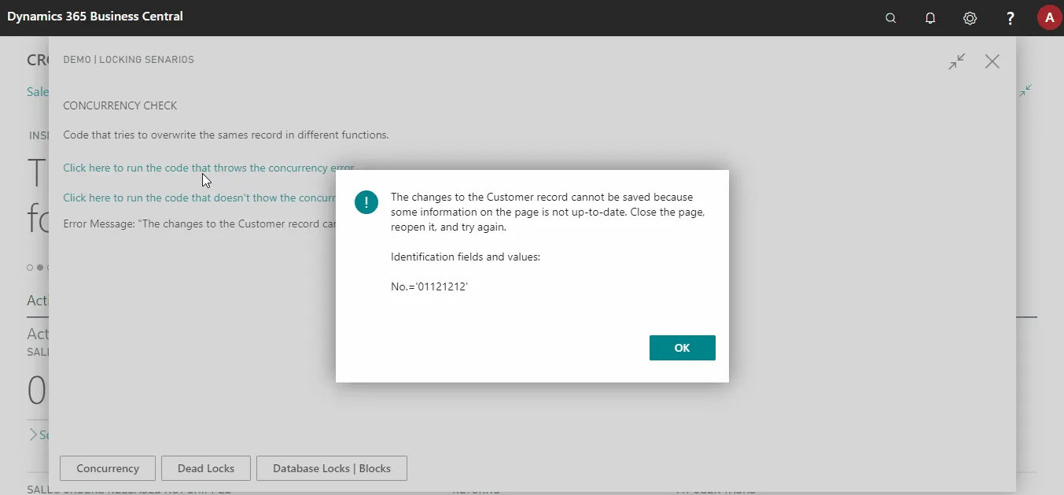1064x495 pixels.
Task: Click the Dynamics 365 Business Central title
Action: click(x=95, y=16)
